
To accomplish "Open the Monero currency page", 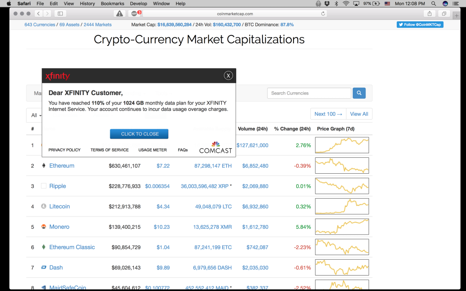I will pos(59,227).
